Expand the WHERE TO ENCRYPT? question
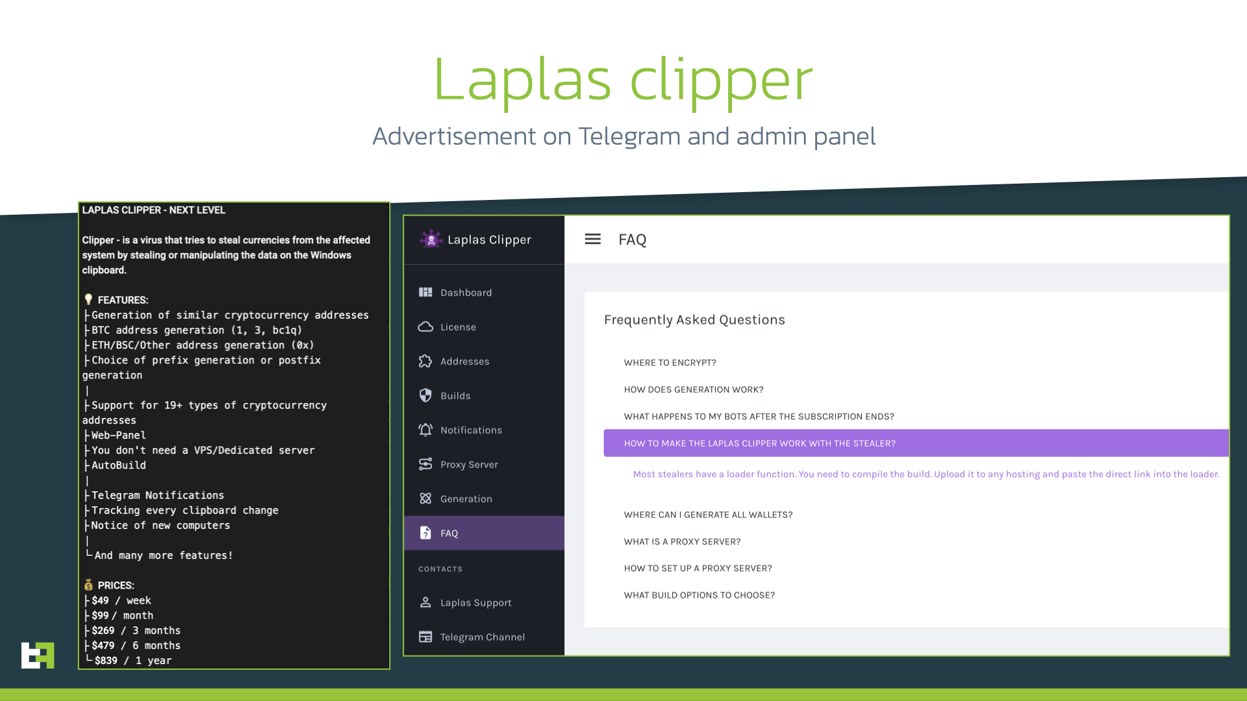 click(x=670, y=363)
